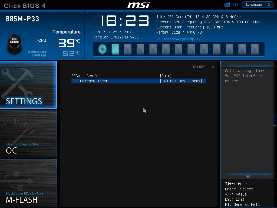277x208 pixels.
Task: Click the help panel bottom scroll handle
Action: [x=248, y=176]
